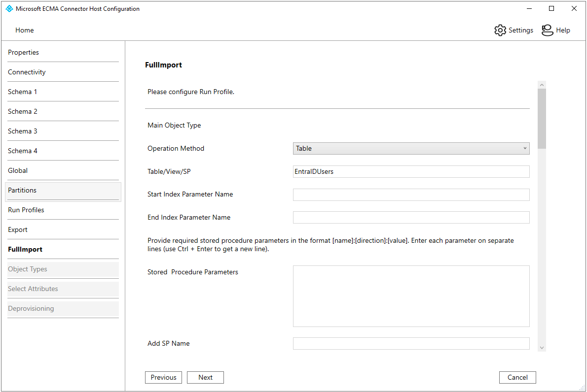Open Help via the help icon
587x392 pixels.
tap(547, 30)
